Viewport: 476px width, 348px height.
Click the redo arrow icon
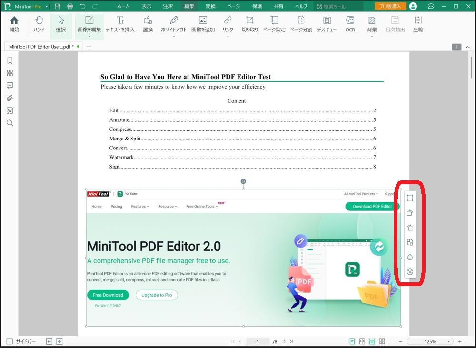pyautogui.click(x=95, y=6)
